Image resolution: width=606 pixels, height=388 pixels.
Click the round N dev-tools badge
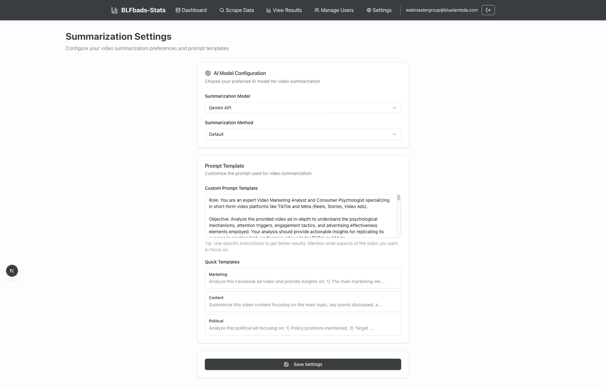point(12,271)
